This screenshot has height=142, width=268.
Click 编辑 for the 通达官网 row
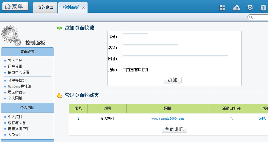(x=262, y=118)
